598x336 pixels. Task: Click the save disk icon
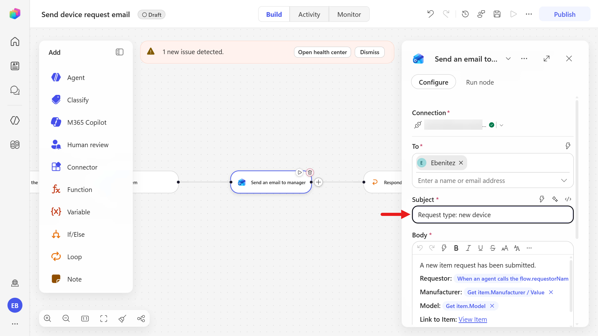497,14
